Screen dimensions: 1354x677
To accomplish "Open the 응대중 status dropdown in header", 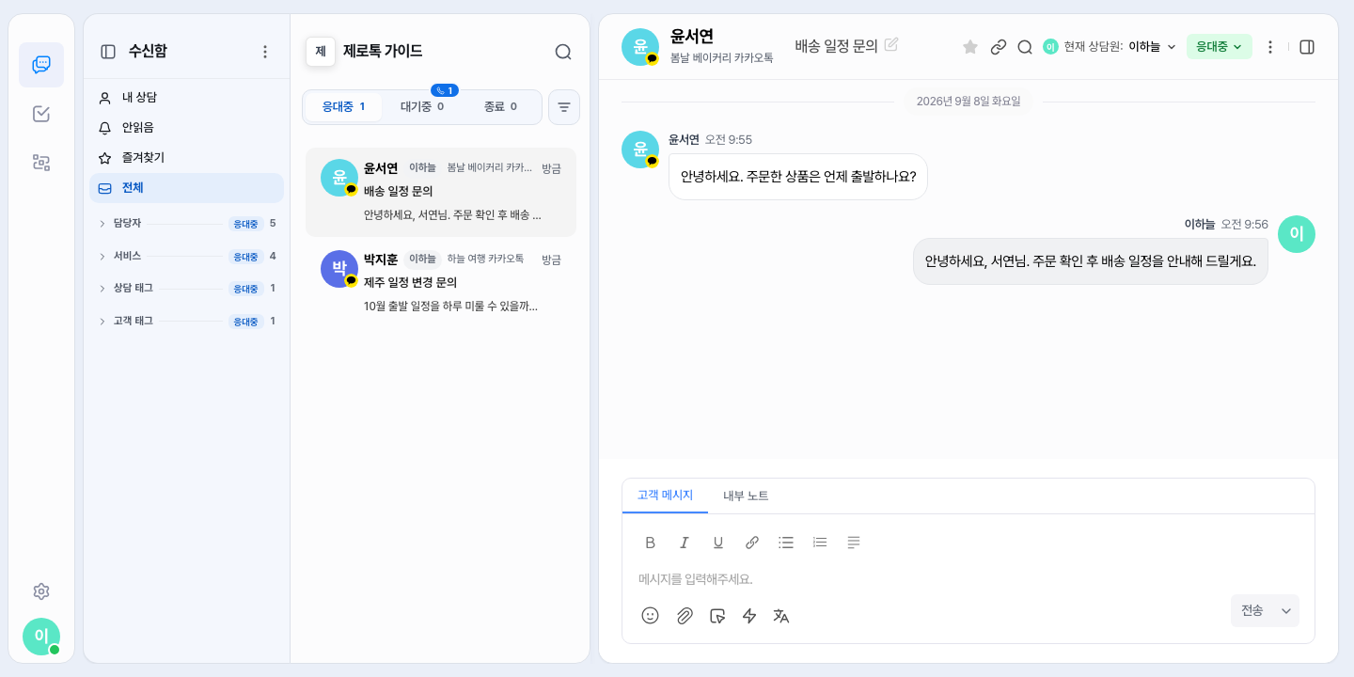I will 1219,47.
